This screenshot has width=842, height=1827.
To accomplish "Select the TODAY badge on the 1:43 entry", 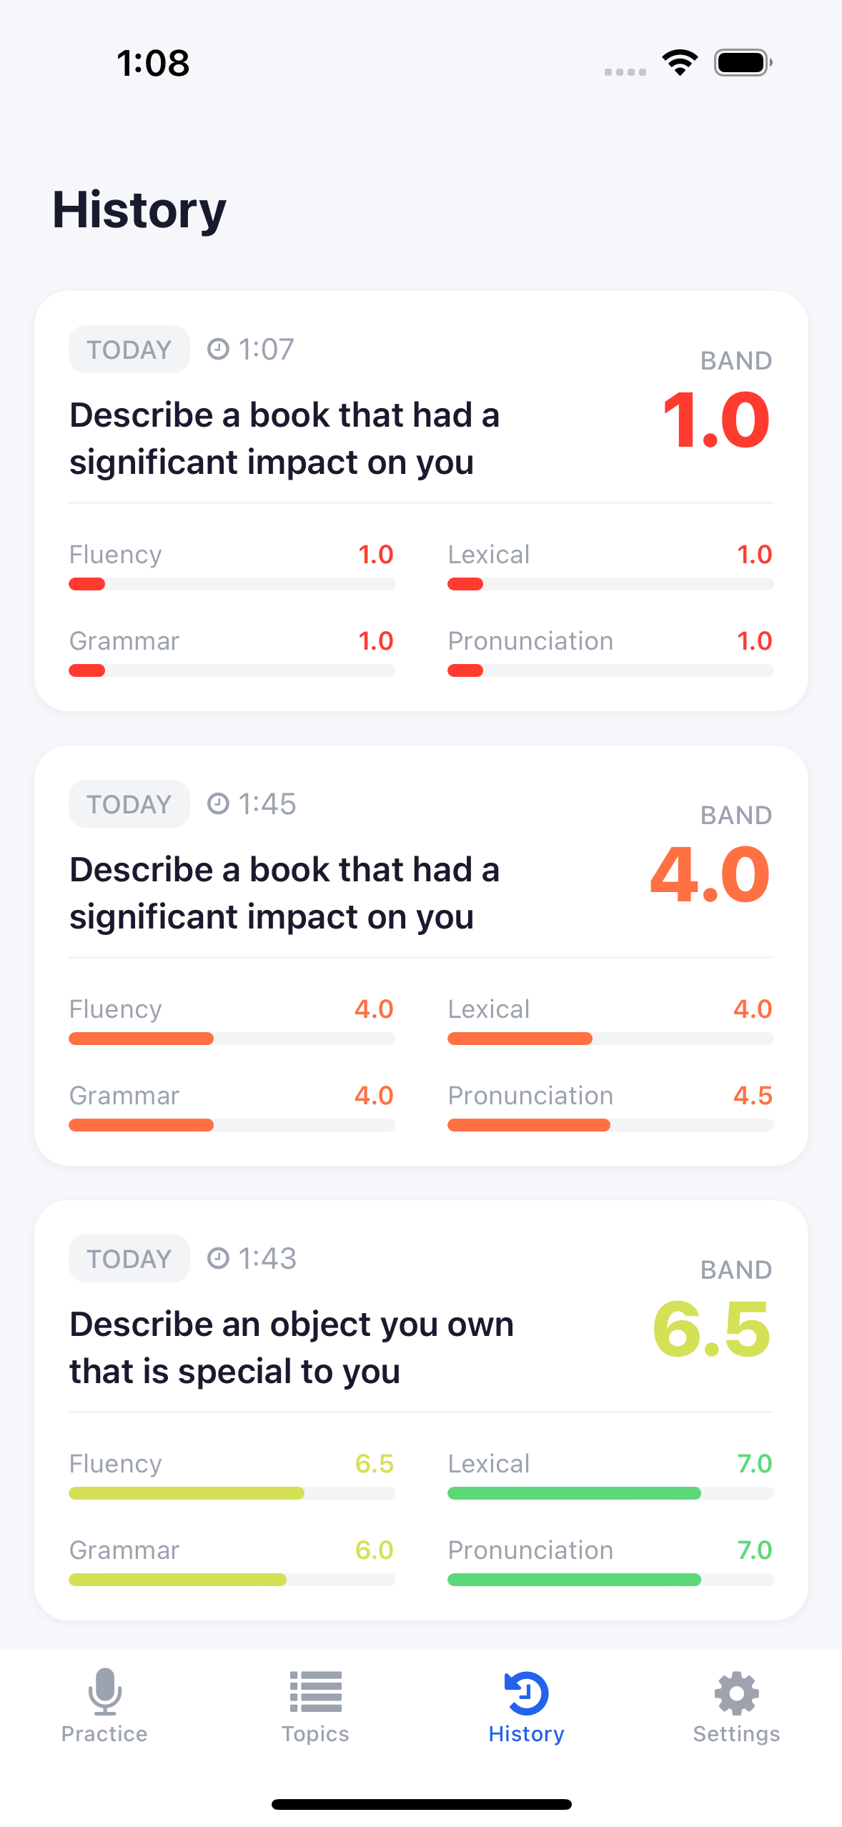I will click(x=129, y=1258).
